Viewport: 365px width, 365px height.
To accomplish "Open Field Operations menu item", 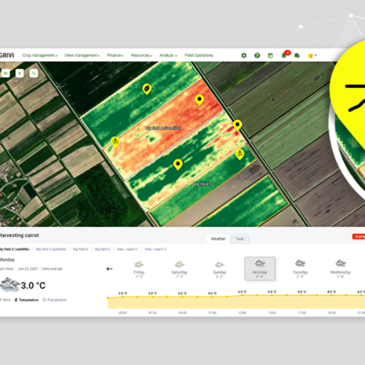I will coord(199,56).
